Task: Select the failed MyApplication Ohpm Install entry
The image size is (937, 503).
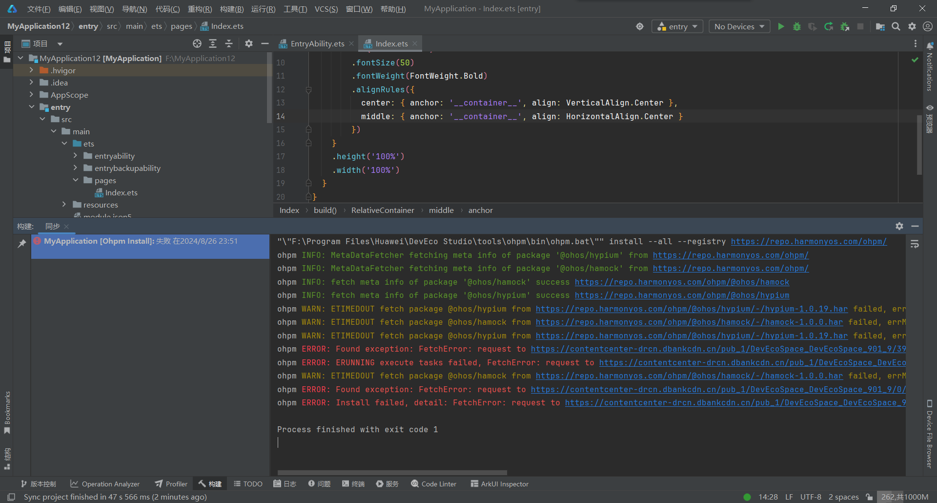Action: click(x=150, y=247)
